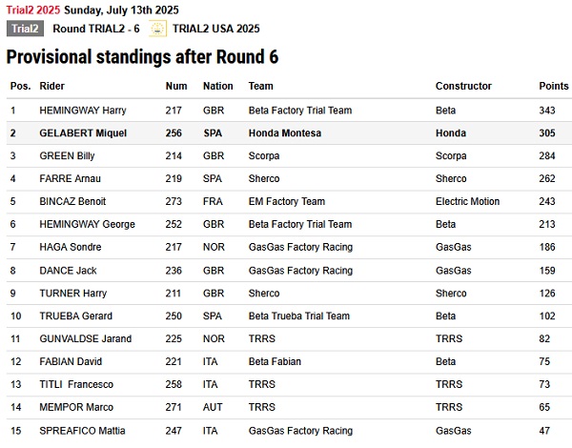Open the red Trial2 2025 link
The width and height of the screenshot is (572, 448).
click(33, 10)
